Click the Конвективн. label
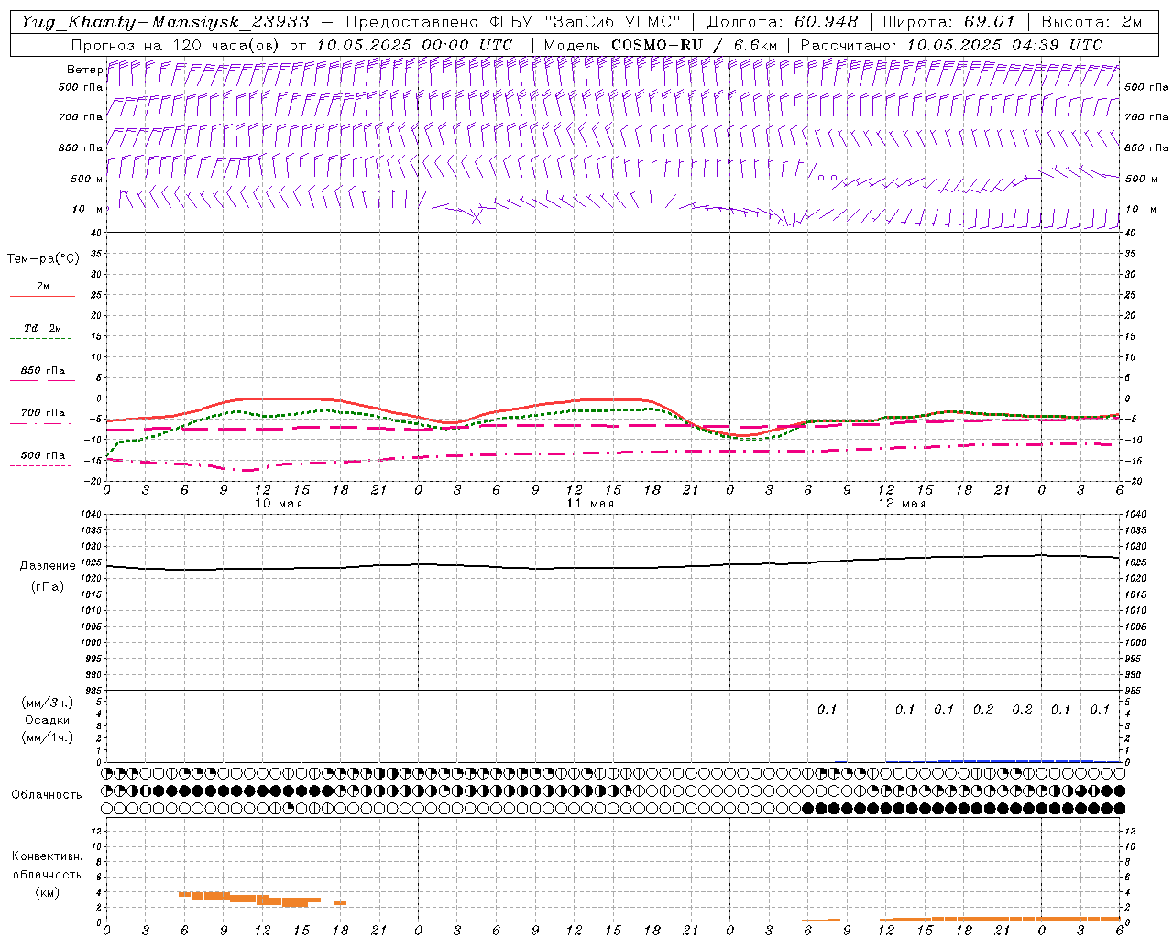 click(x=47, y=856)
